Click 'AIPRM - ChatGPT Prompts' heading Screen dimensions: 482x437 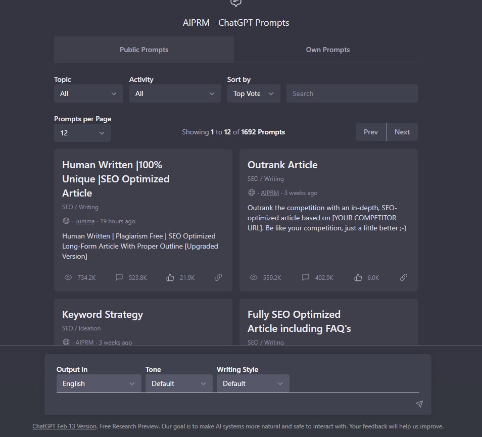236,23
